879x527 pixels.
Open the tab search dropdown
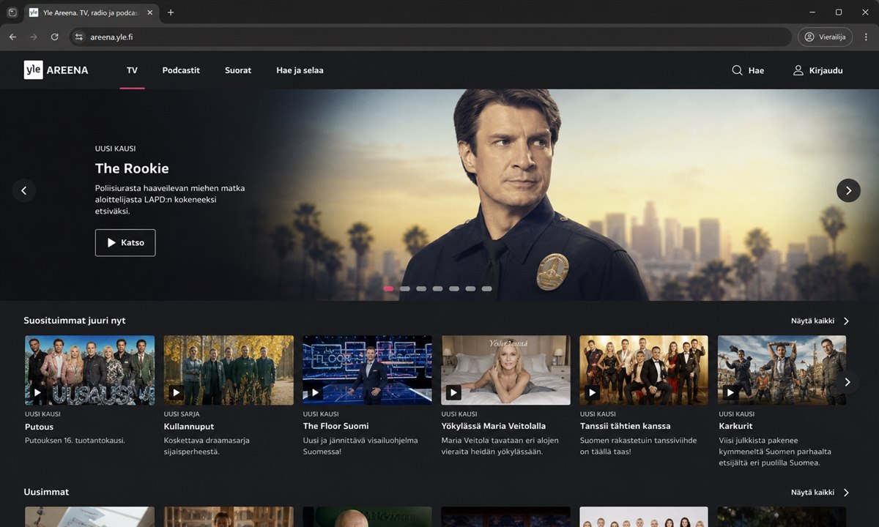point(12,12)
